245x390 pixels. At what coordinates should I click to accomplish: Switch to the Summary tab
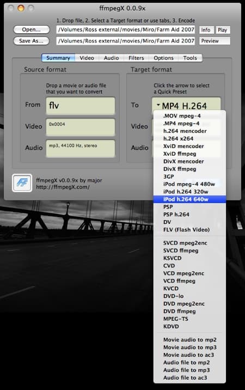[x=58, y=58]
